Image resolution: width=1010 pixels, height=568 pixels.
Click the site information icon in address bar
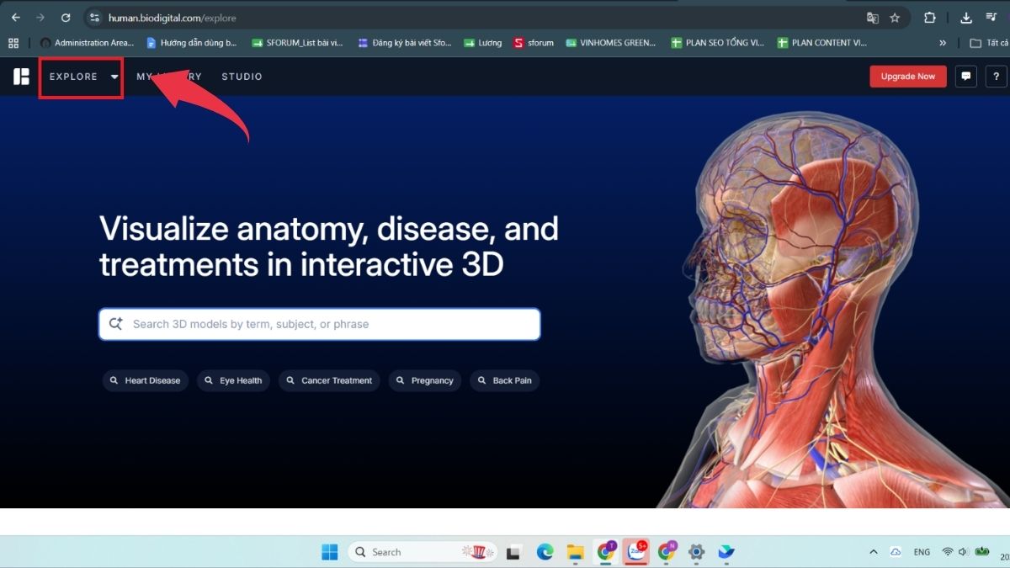(94, 18)
